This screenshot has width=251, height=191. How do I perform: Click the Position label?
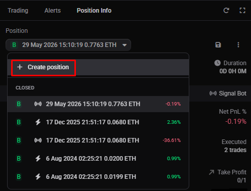click(x=17, y=31)
